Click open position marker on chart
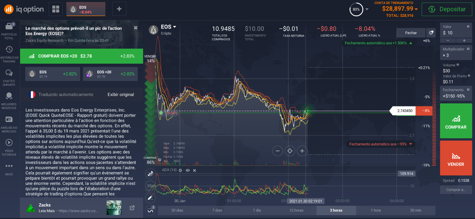The width and height of the screenshot is (475, 219). coord(161,113)
